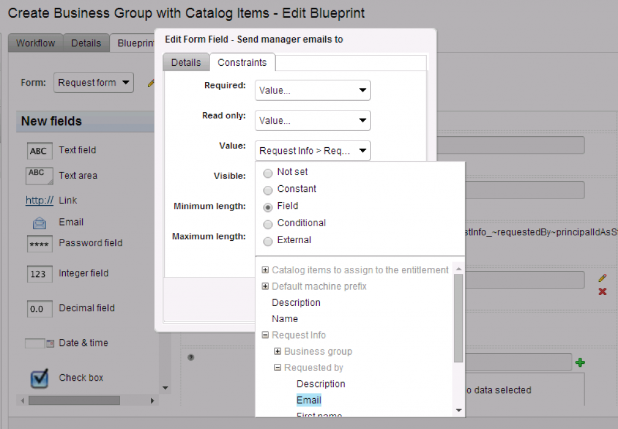Open the Required value dropdown
Viewport: 618px width, 429px height.
[x=312, y=91]
